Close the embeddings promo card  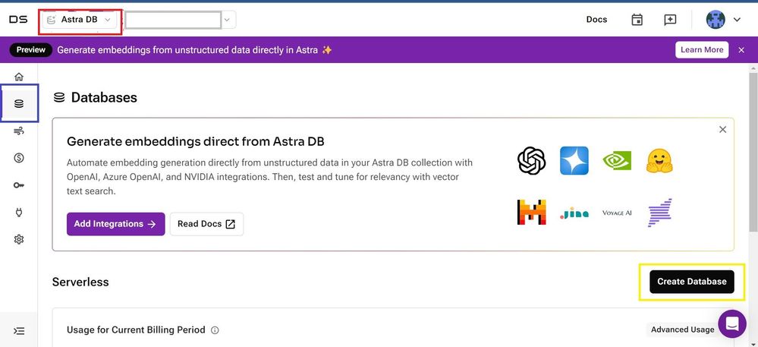point(722,130)
